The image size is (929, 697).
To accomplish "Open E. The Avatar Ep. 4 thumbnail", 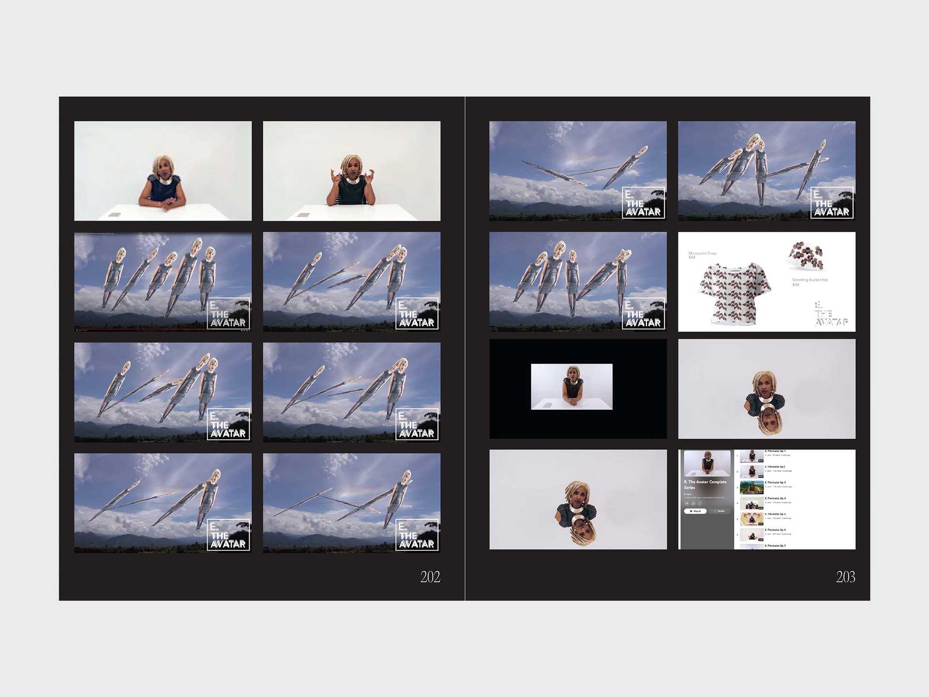I will 752,503.
